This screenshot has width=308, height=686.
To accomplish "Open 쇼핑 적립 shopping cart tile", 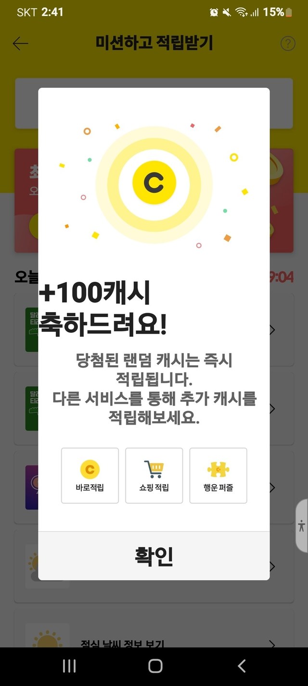I will click(x=154, y=476).
